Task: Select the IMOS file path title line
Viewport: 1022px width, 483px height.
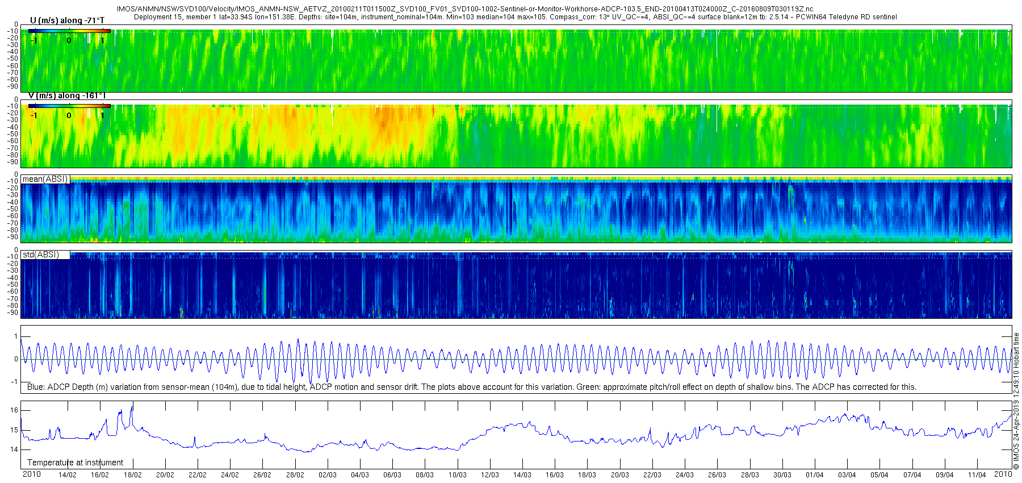Action: [x=464, y=9]
